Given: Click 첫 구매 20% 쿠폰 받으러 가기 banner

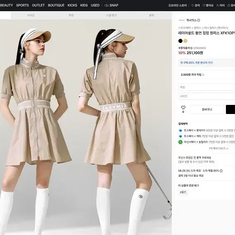Looking at the screenshot, I should coord(207,63).
